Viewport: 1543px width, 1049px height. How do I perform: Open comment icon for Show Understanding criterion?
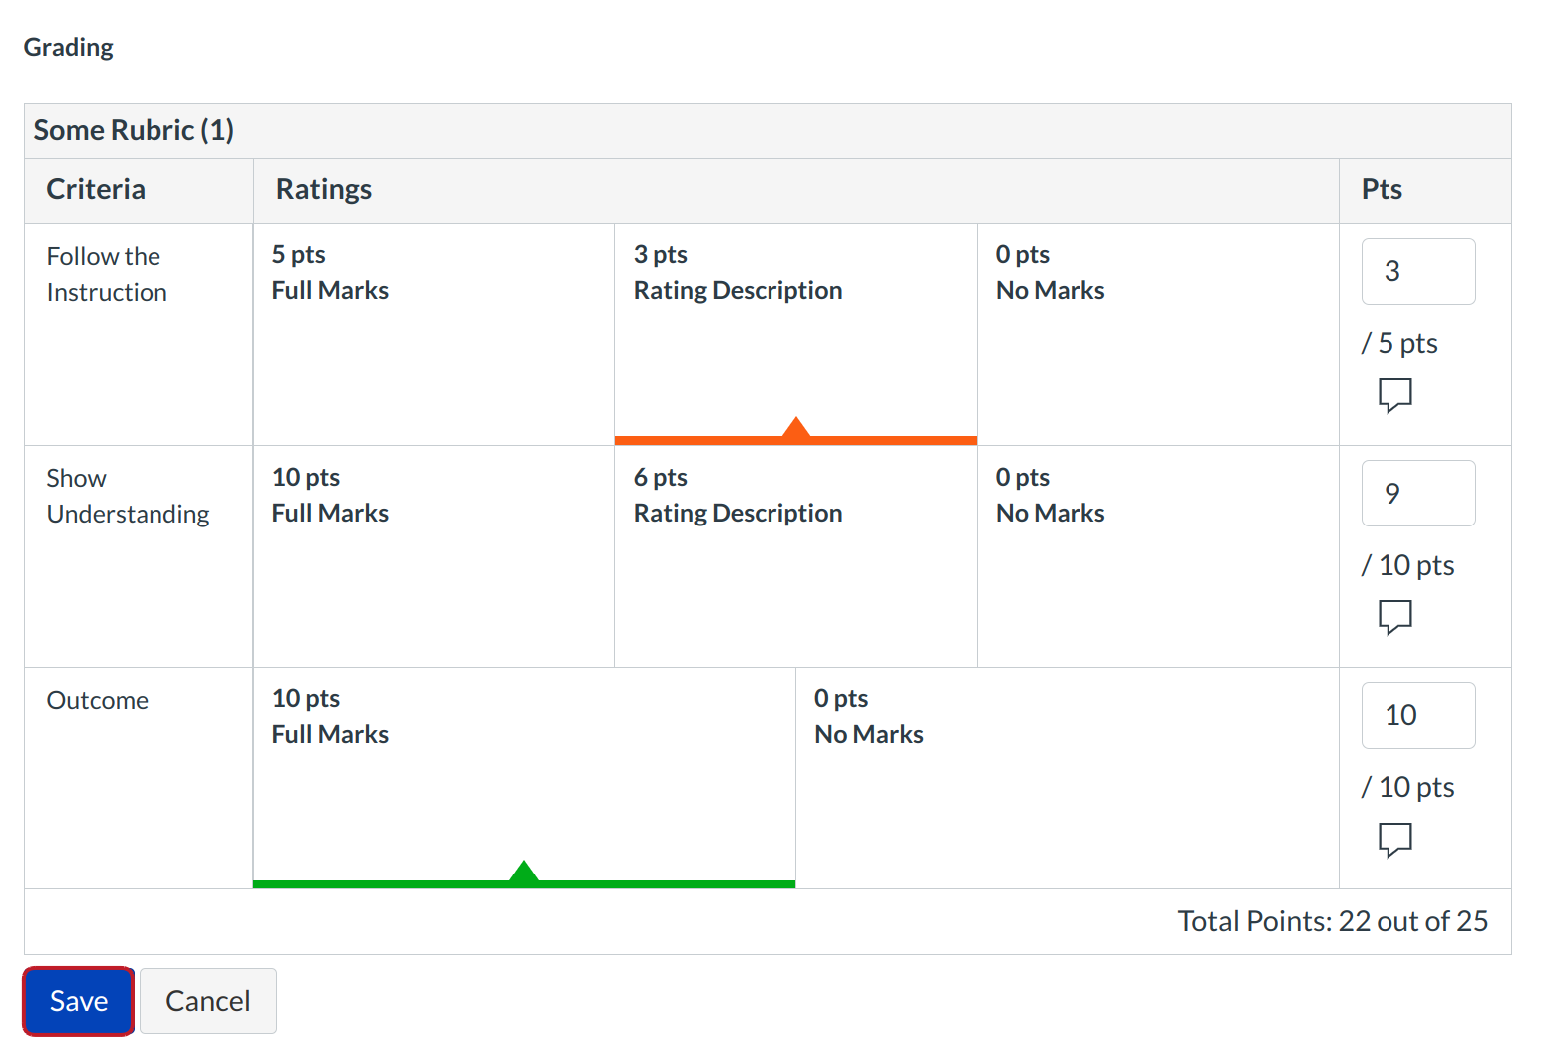(1394, 616)
